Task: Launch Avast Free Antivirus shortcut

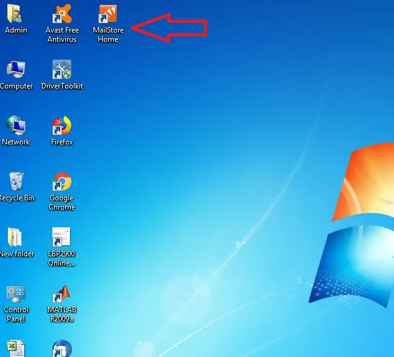Action: 62,14
